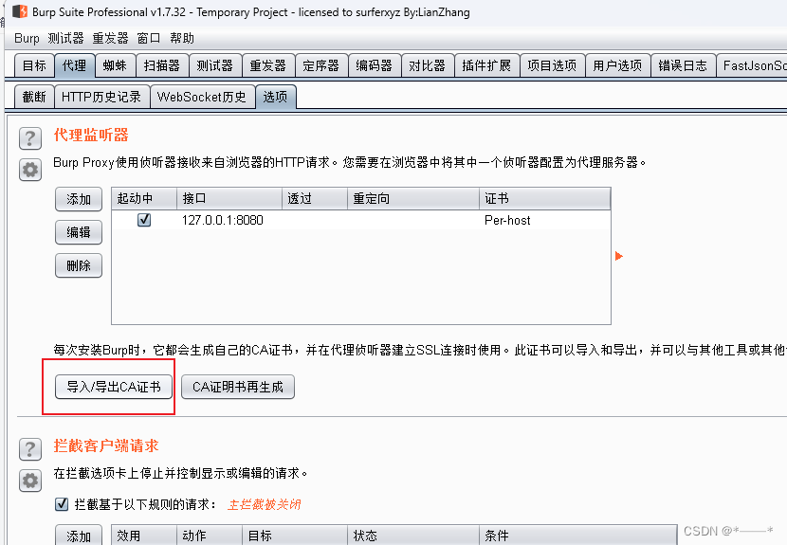The image size is (787, 545).
Task: Open the 测试器 menu in menu bar
Action: 65,38
